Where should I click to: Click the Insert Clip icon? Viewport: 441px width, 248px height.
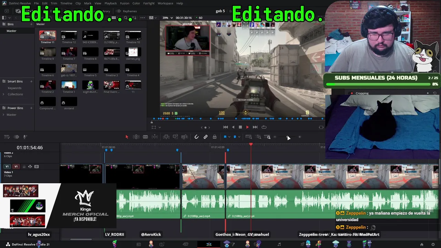tap(166, 137)
